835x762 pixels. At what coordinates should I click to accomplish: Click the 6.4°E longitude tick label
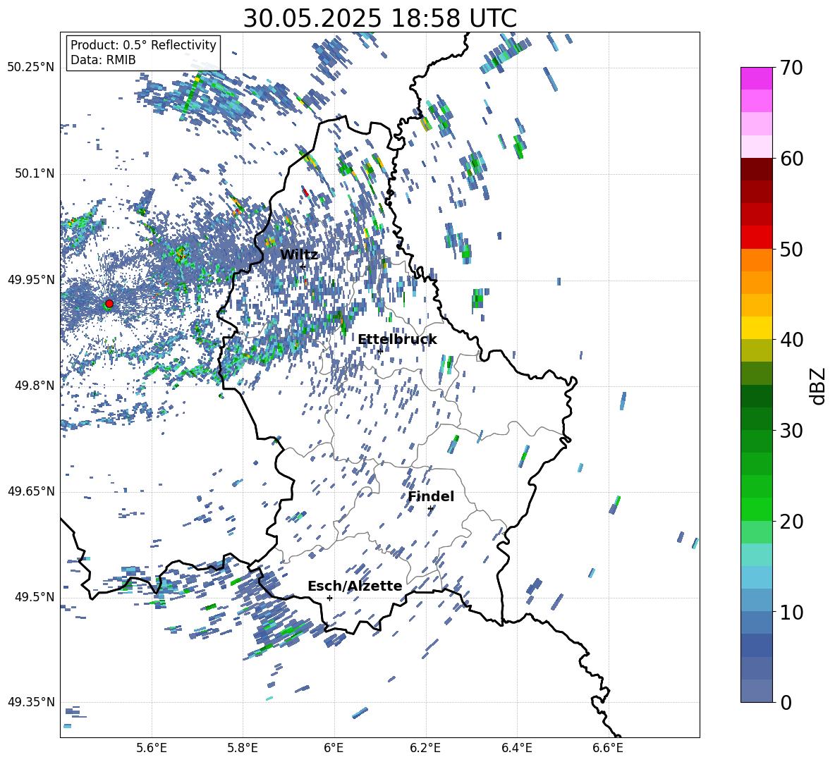516,748
